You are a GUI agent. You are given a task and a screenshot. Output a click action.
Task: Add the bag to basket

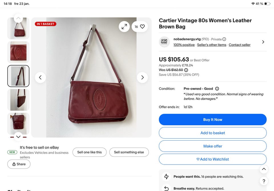213,133
